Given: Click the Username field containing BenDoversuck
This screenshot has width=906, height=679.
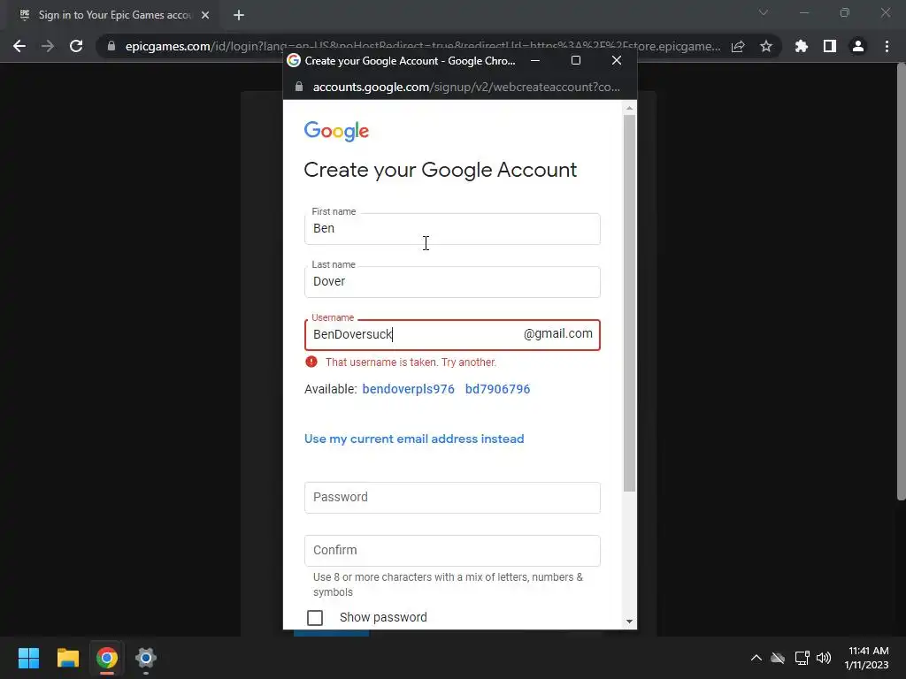Looking at the screenshot, I should click(x=452, y=335).
